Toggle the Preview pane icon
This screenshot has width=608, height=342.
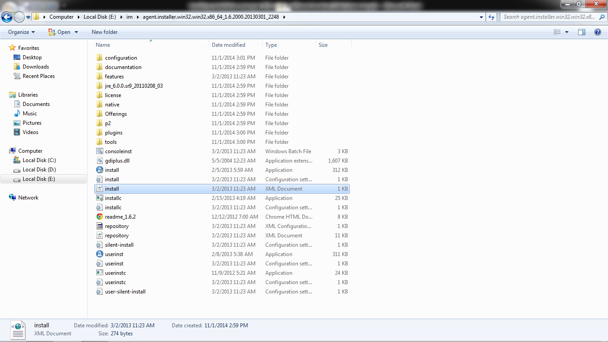tap(582, 32)
